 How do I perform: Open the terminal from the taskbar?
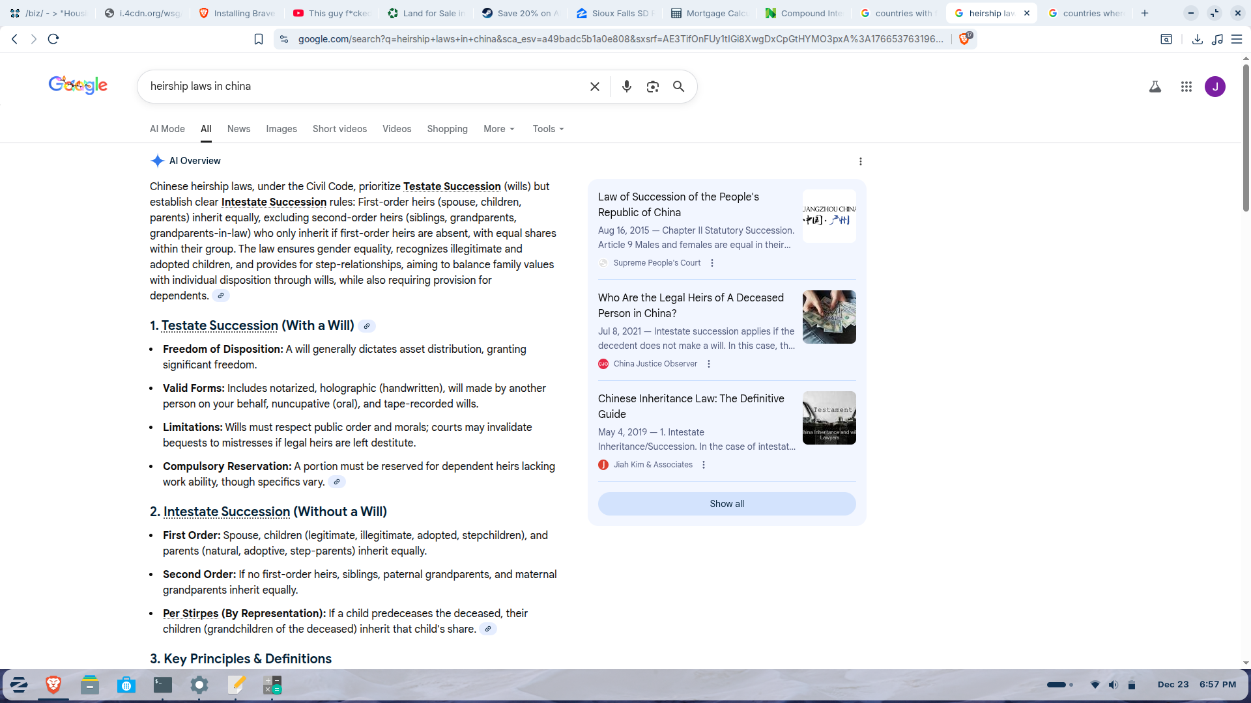tap(162, 685)
